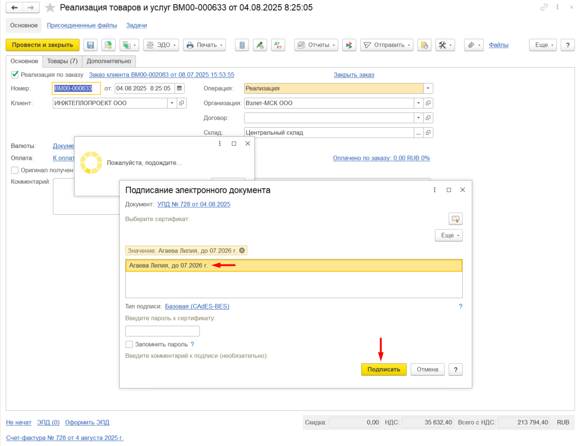Screen dimensions: 581x446
Task: Expand the Операция dropdown arrow
Action: click(x=428, y=88)
